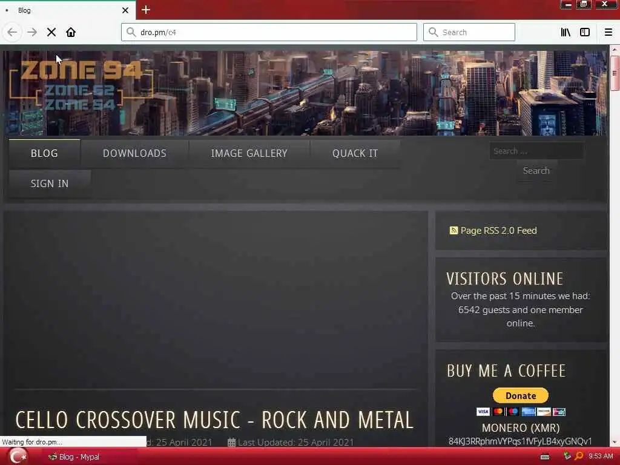The image size is (620, 465).
Task: Click the SIGN IN menu item
Action: click(50, 184)
